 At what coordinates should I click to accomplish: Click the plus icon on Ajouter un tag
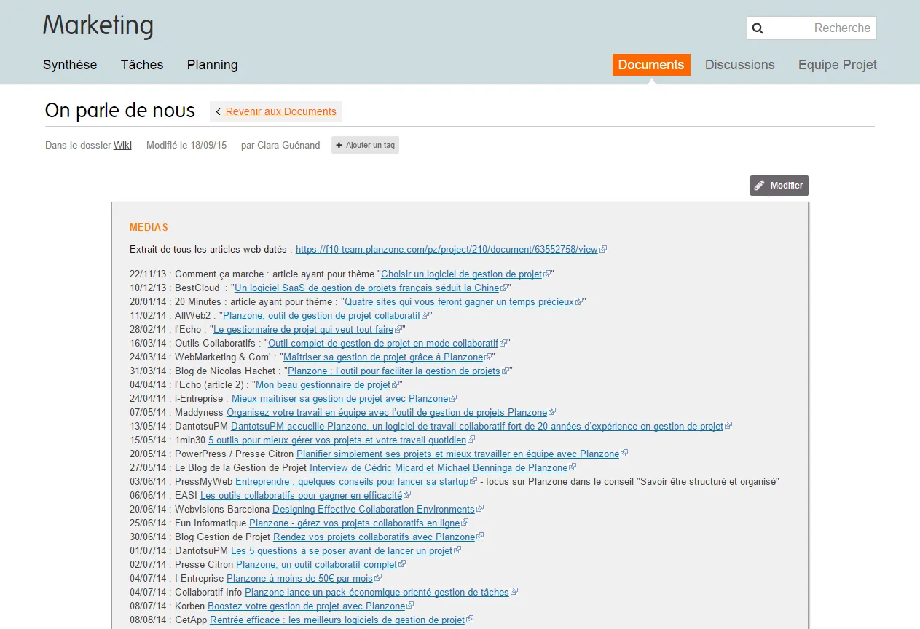(x=339, y=145)
